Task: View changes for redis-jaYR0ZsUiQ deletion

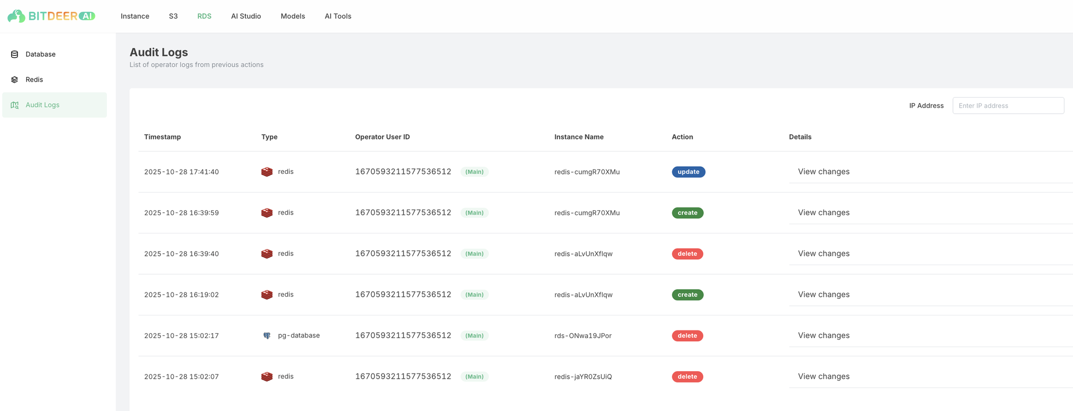Action: (824, 377)
